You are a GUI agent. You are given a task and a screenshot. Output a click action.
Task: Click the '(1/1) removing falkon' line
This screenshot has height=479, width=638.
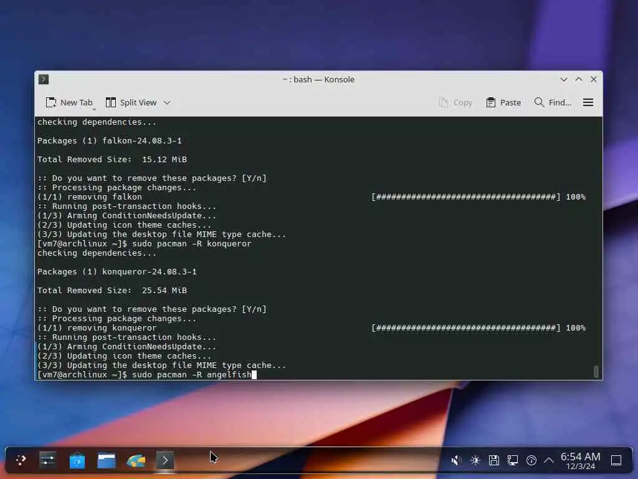pyautogui.click(x=90, y=197)
